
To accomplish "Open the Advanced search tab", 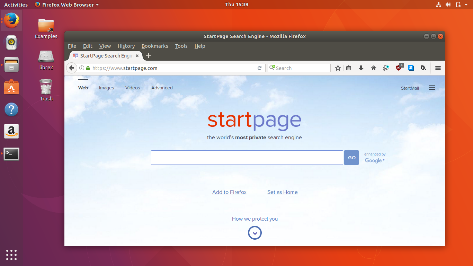I will click(162, 88).
